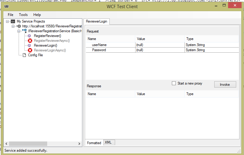
Task: Click the 'Service added successfully.' status text
Action: (x=26, y=150)
